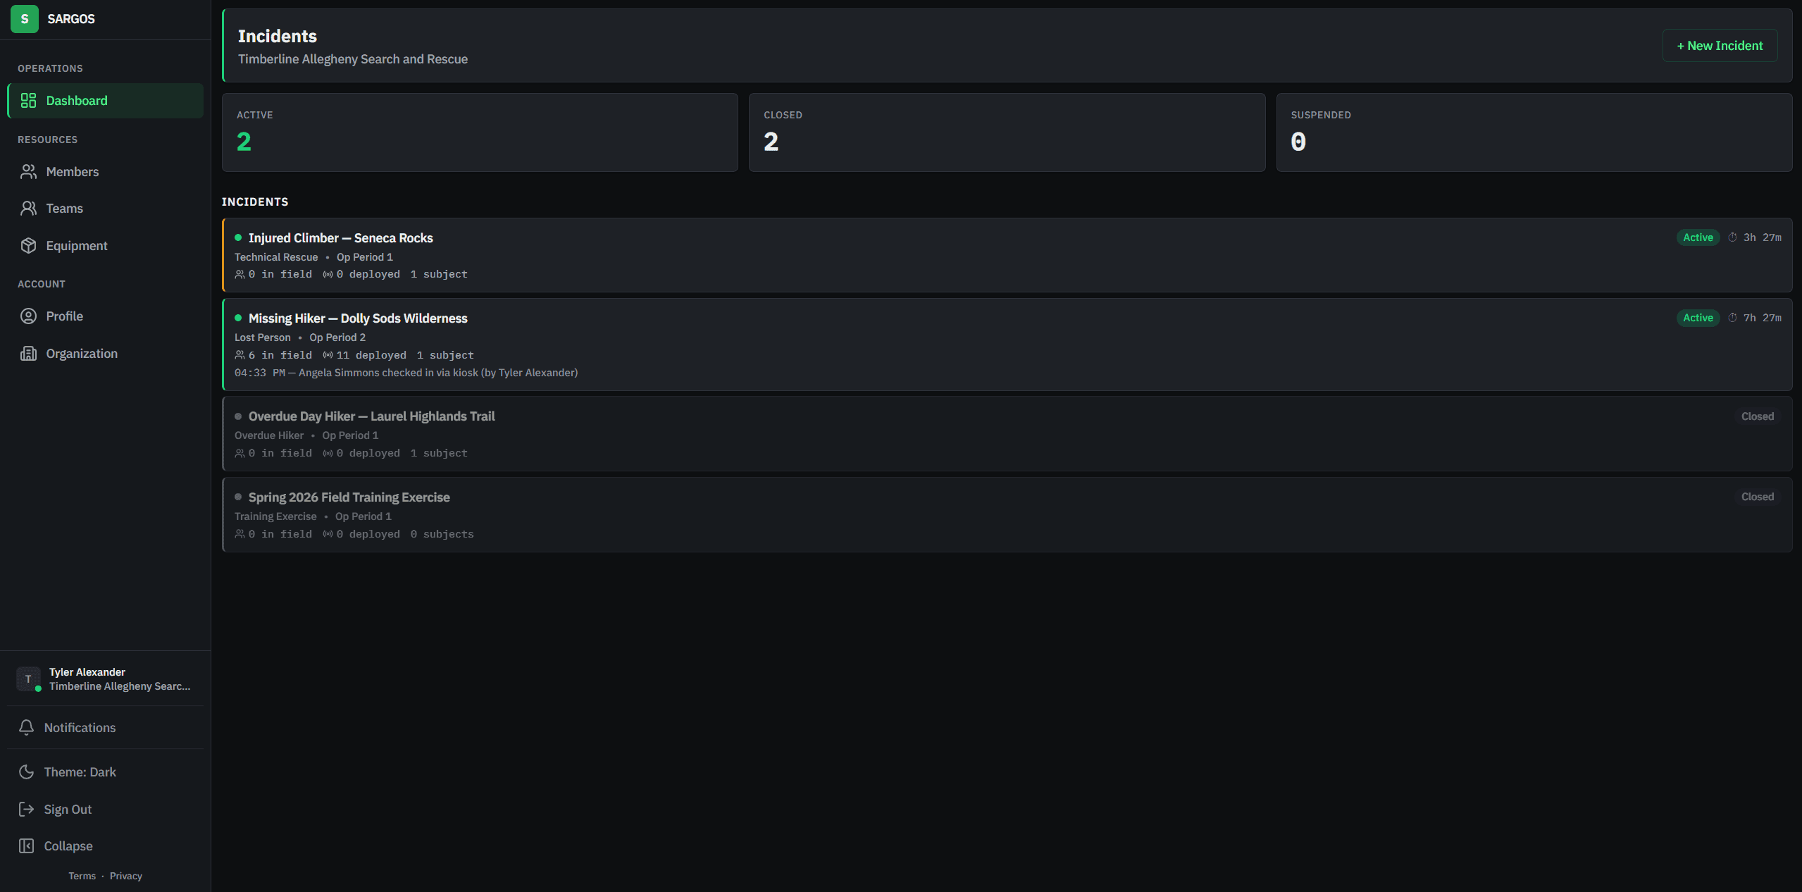The height and width of the screenshot is (892, 1802).
Task: Open Tyler Alexander user card
Action: 106,679
